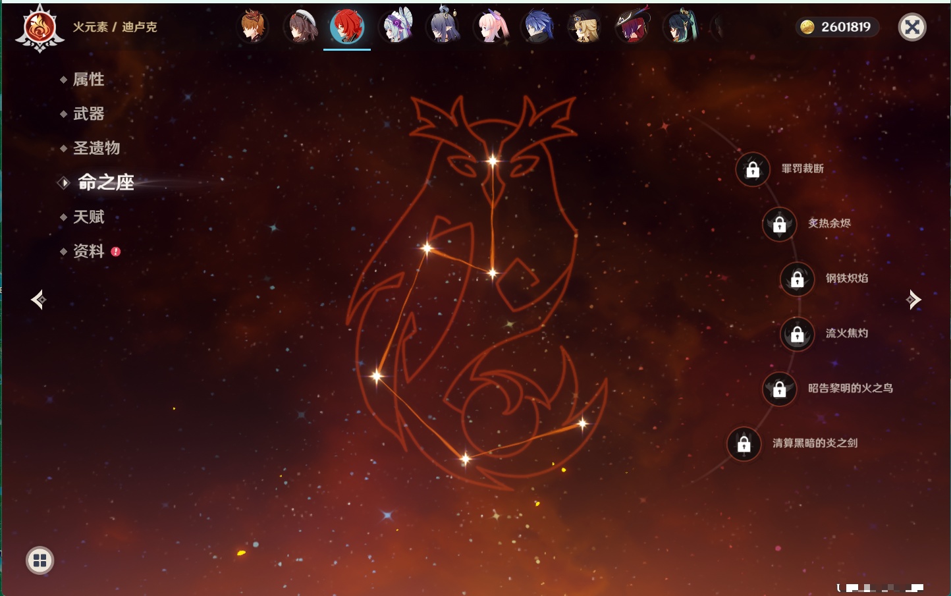This screenshot has width=951, height=596.
Task: Open the 武器 weapon page
Action: [88, 114]
